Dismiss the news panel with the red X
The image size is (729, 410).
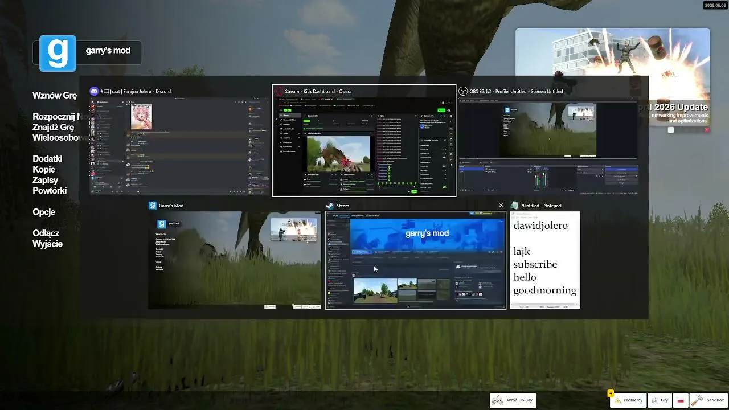[x=707, y=130]
